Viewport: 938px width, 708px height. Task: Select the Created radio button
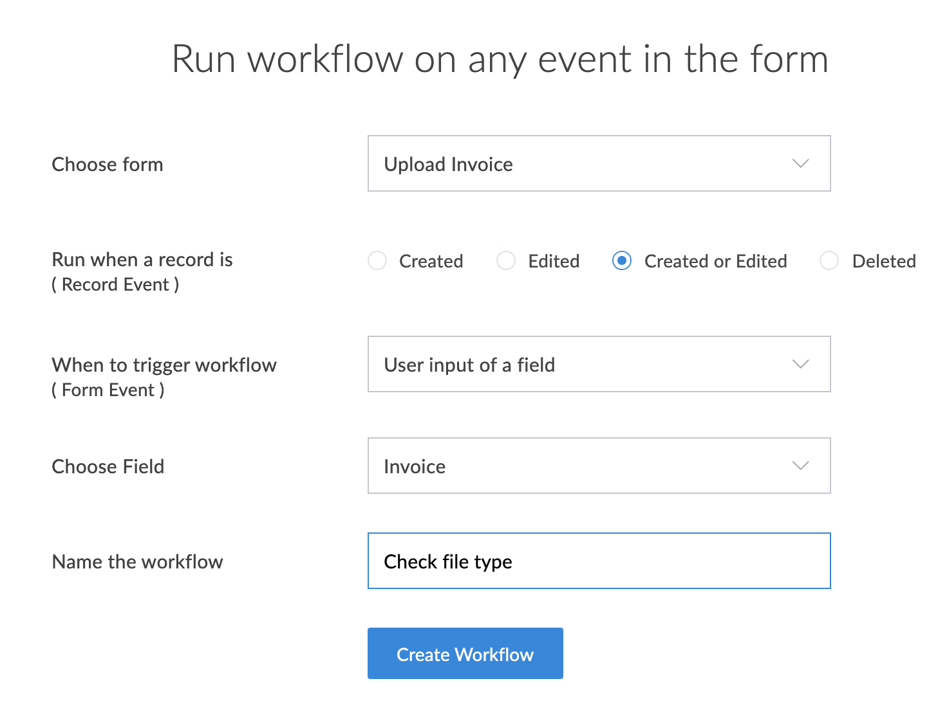[377, 260]
